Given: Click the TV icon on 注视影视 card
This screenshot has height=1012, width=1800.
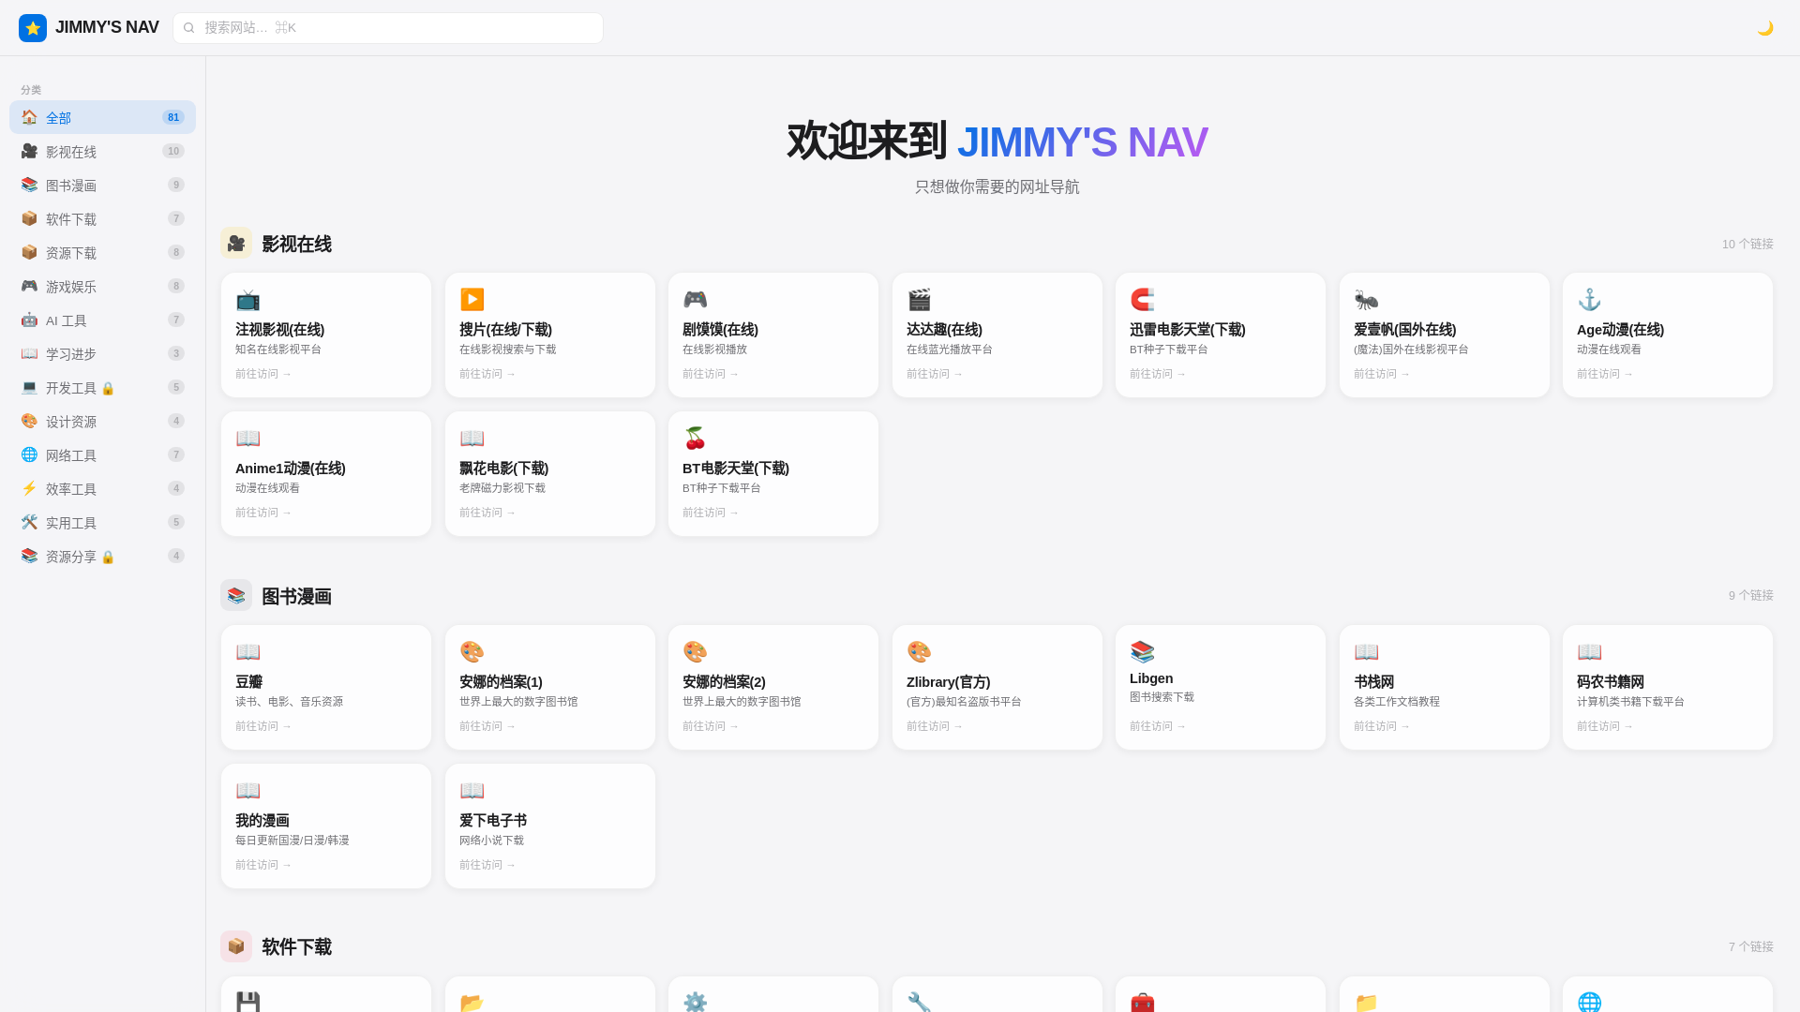Looking at the screenshot, I should pos(247,300).
